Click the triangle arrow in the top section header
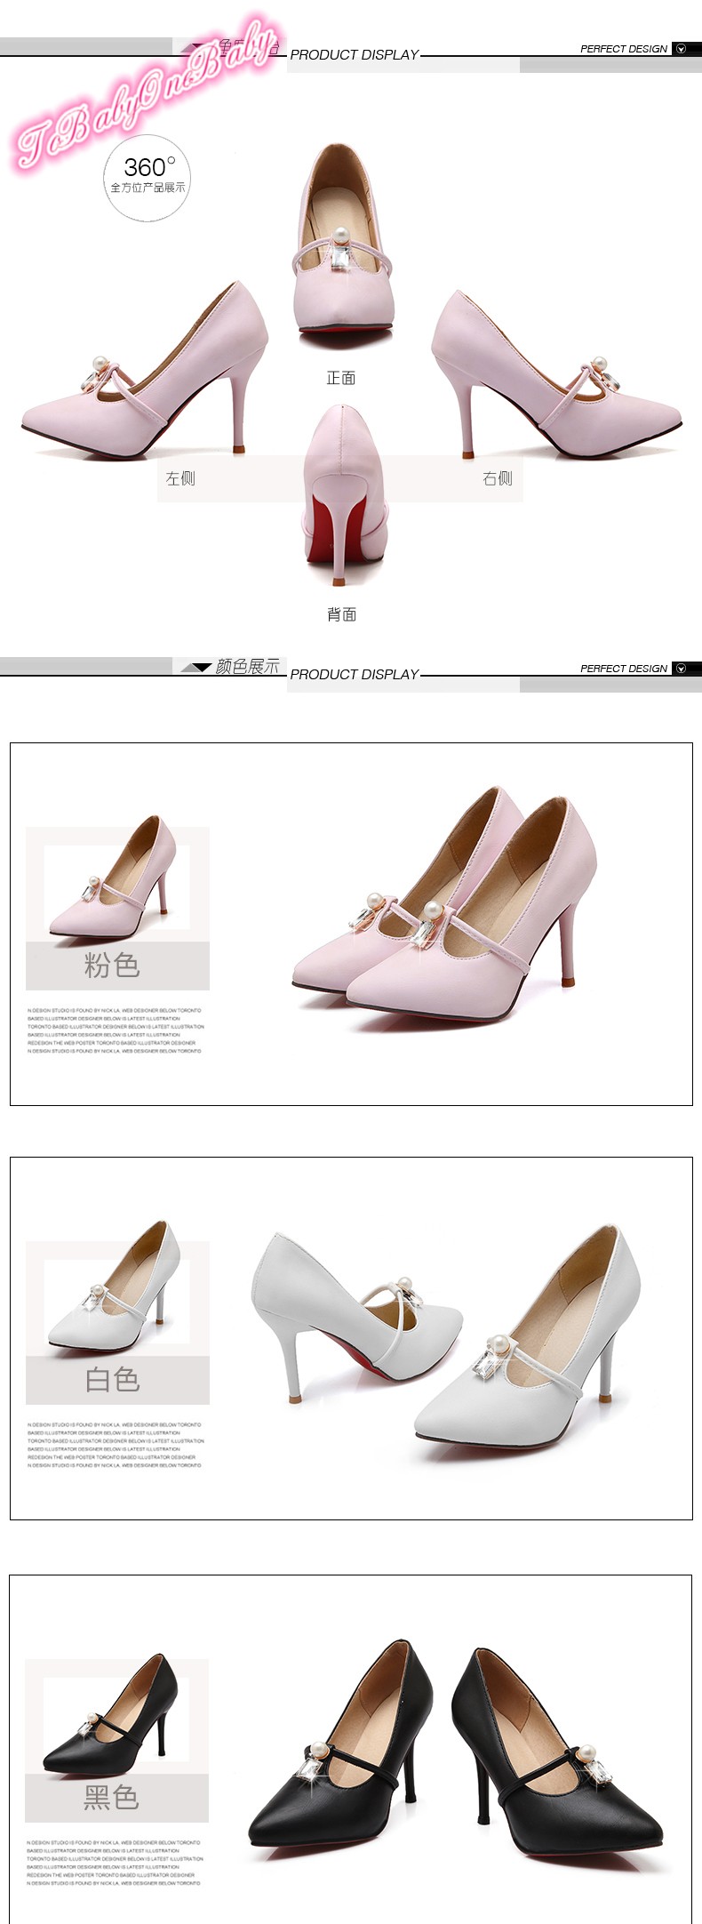 click(196, 46)
